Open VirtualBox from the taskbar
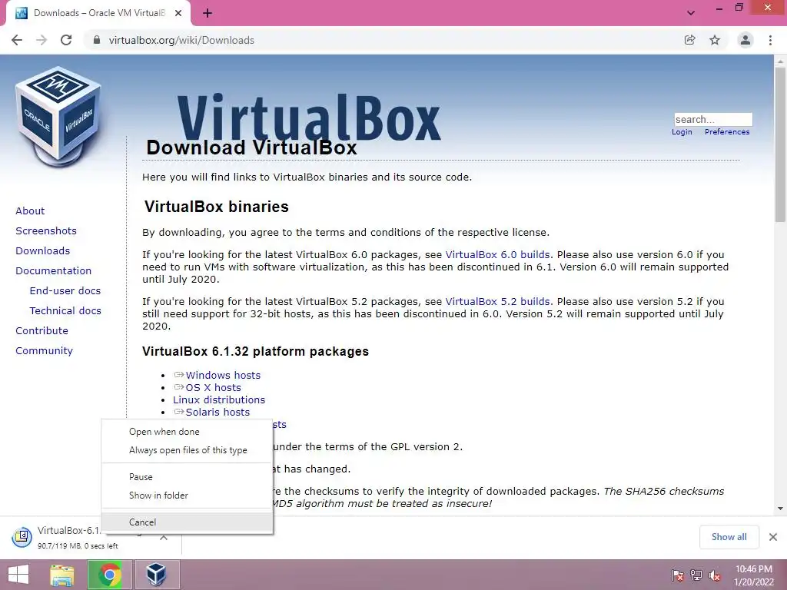This screenshot has width=787, height=590. pyautogui.click(x=157, y=575)
